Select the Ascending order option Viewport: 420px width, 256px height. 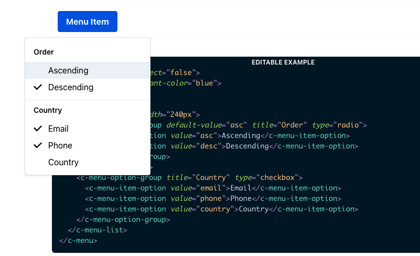[x=88, y=70]
